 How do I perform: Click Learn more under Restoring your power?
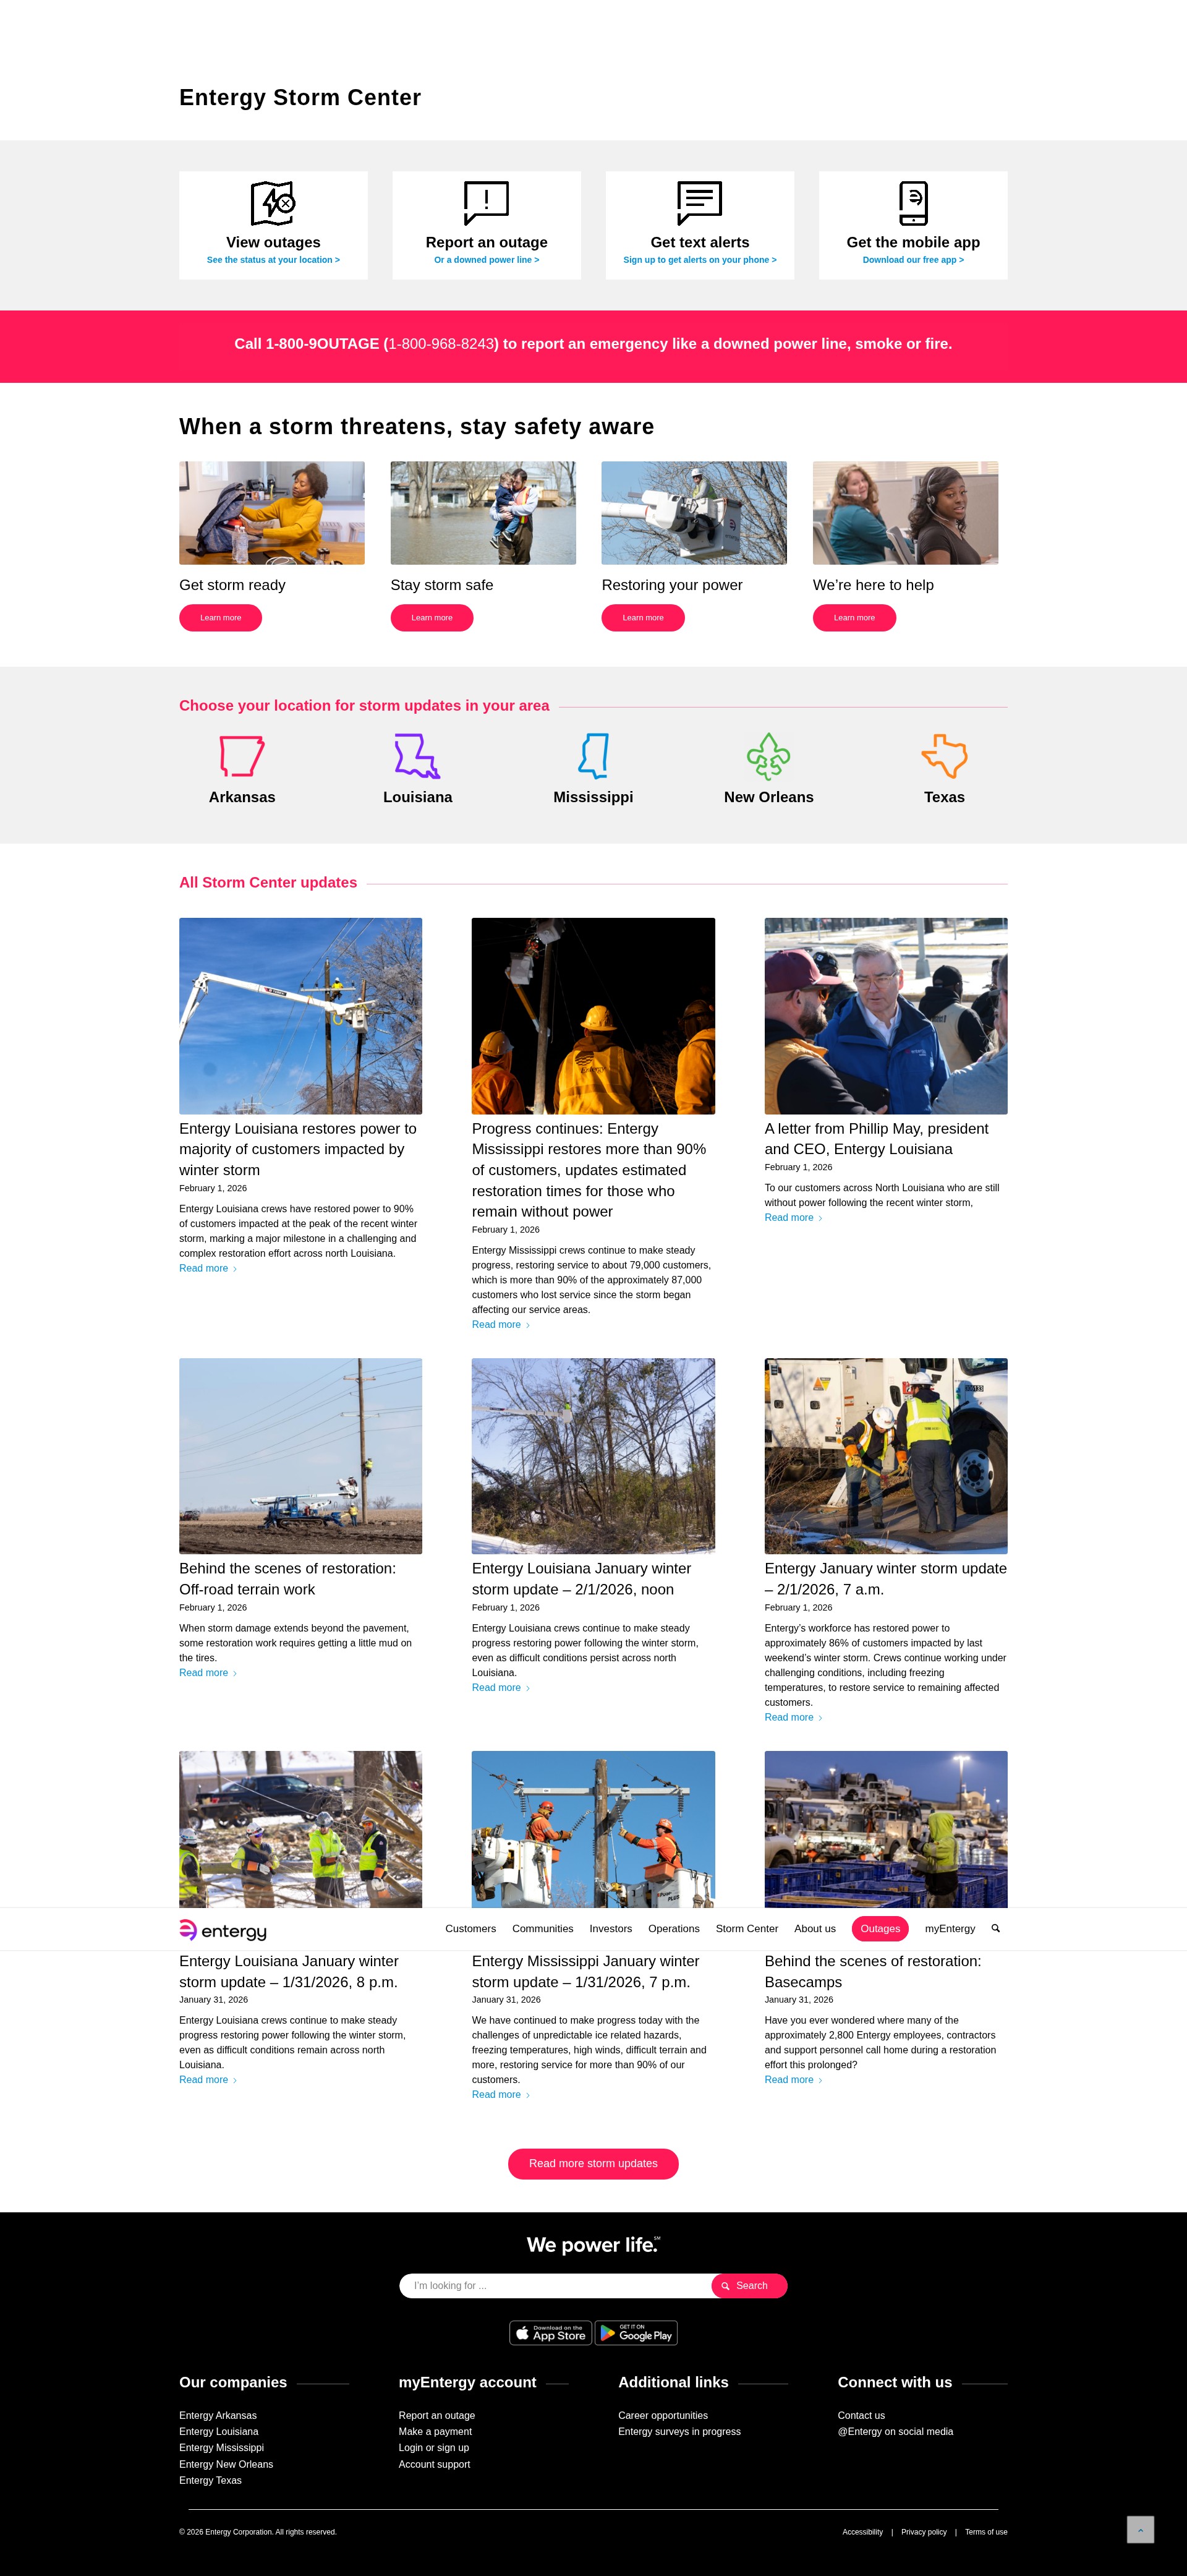coord(643,617)
